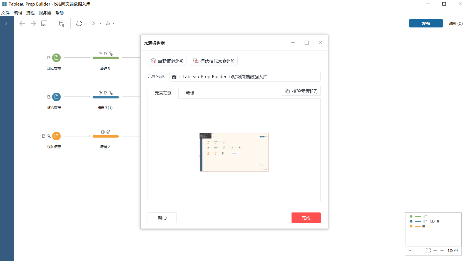Click the sliders options icon in toolbar
Image resolution: width=468 pixels, height=261 pixels.
(108, 24)
